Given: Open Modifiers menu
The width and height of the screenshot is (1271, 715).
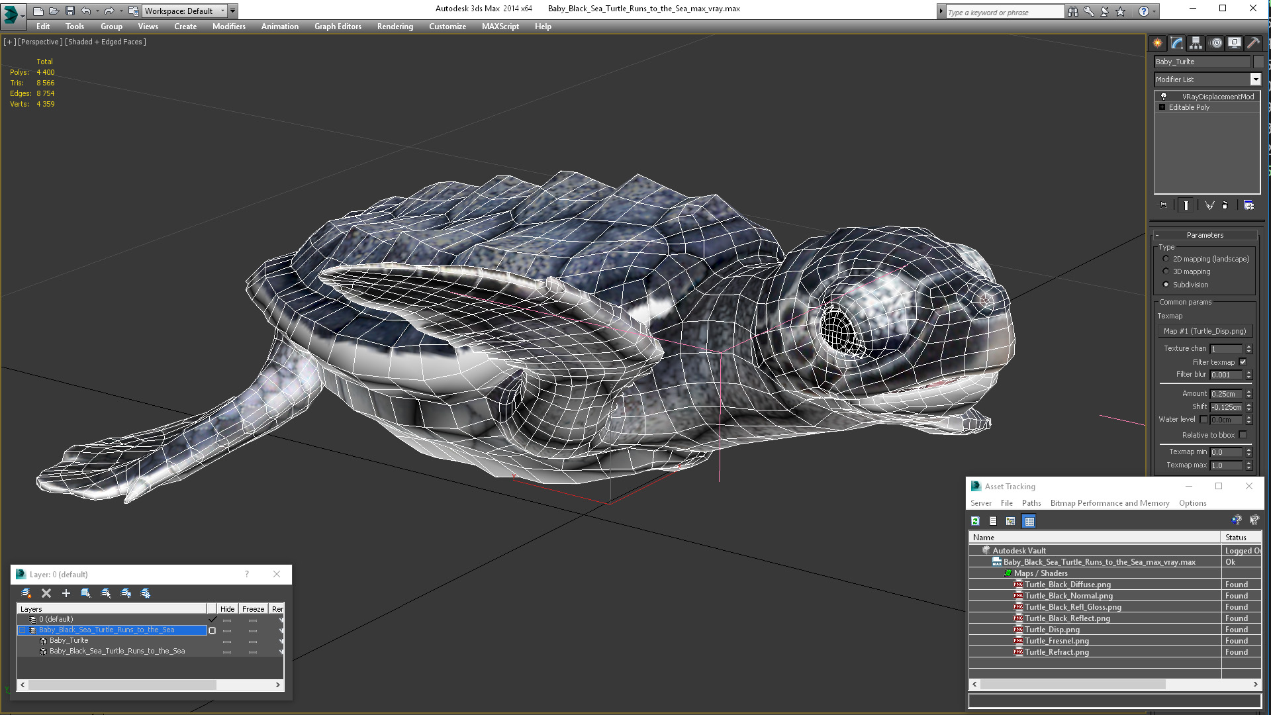Looking at the screenshot, I should pyautogui.click(x=229, y=26).
